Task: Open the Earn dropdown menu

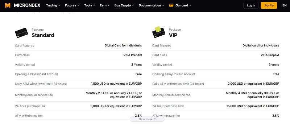Action: (105, 5)
